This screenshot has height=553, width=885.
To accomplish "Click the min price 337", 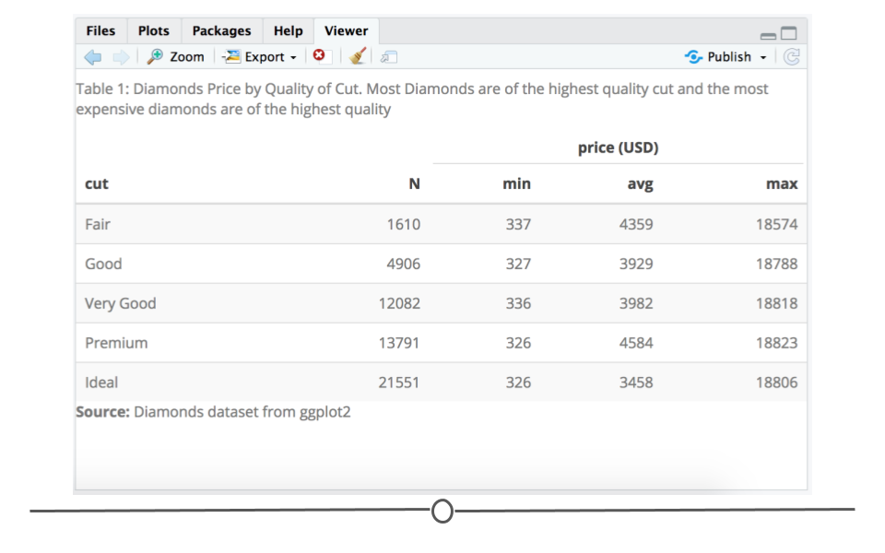I will point(518,225).
